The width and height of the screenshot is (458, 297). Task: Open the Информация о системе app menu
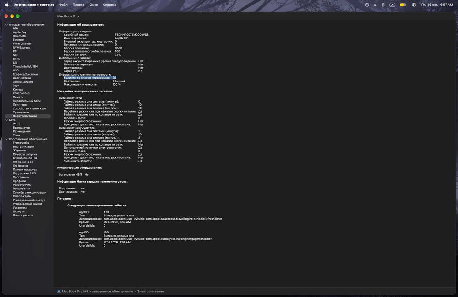coord(33,5)
